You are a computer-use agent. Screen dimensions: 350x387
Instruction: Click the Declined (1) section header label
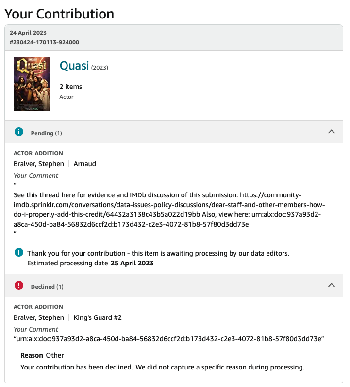[47, 286]
